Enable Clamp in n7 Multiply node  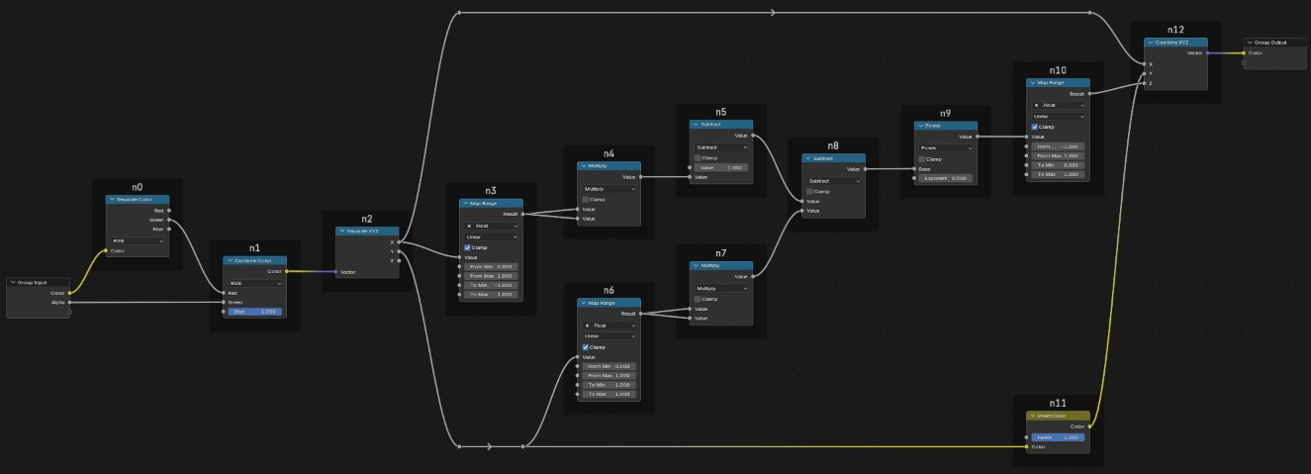[x=697, y=299]
